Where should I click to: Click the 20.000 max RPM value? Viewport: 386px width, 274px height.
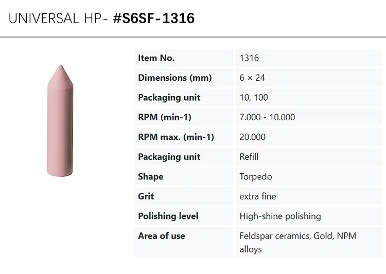coord(252,137)
